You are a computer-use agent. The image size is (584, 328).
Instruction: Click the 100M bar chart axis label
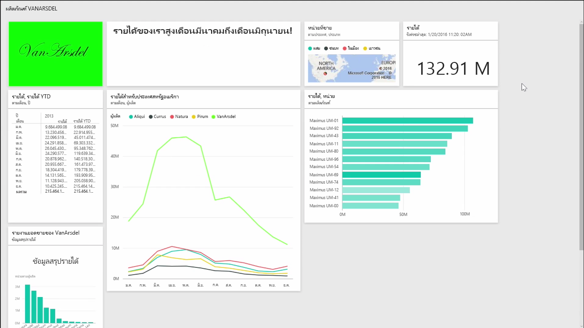pos(465,214)
